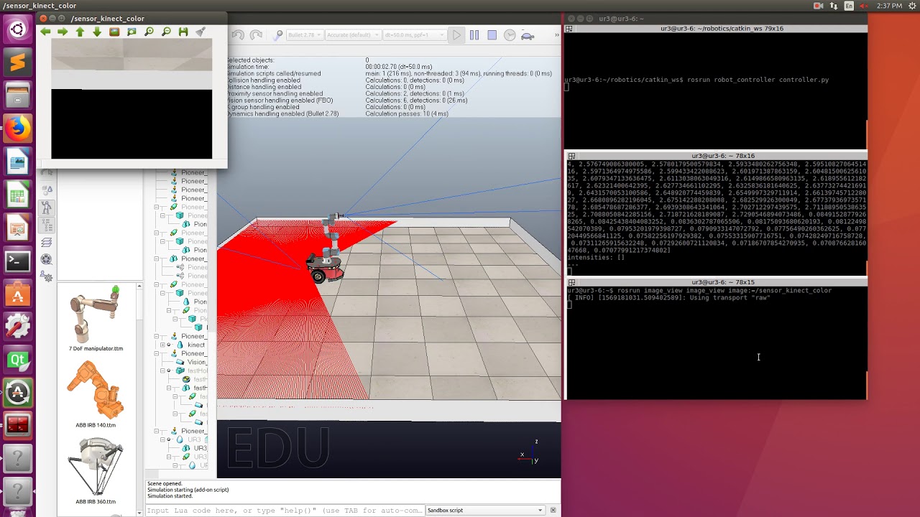Expand the hidden toolbar chevron in V-REP
Viewport: 920px width, 517px height.
coord(556,35)
